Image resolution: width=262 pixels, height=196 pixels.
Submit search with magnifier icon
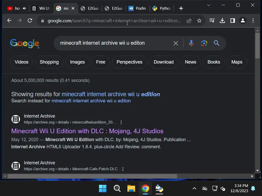(216, 43)
